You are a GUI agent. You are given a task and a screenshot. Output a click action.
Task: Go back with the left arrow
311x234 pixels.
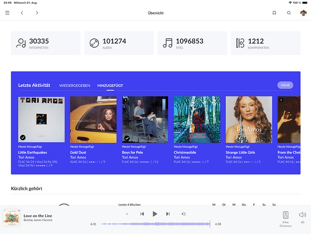pos(22,13)
